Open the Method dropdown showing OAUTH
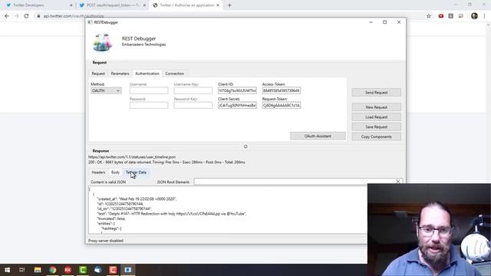Viewport: 491px width, 276px height. pyautogui.click(x=106, y=90)
